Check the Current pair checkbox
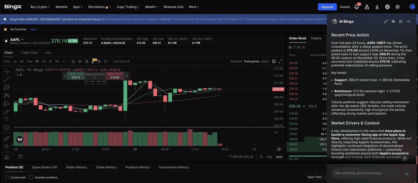This screenshot has width=418, height=183. [7, 177]
